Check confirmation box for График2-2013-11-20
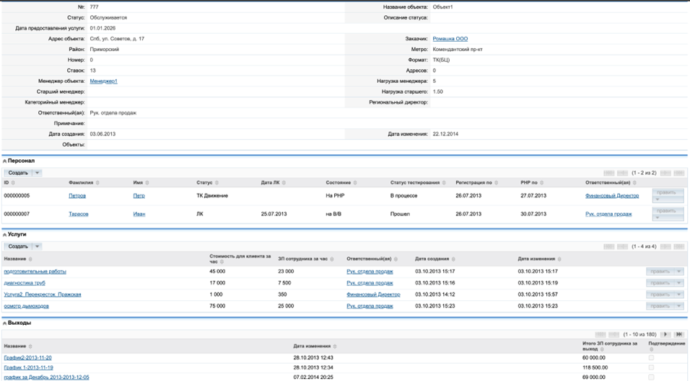This screenshot has width=690, height=381. [x=652, y=358]
